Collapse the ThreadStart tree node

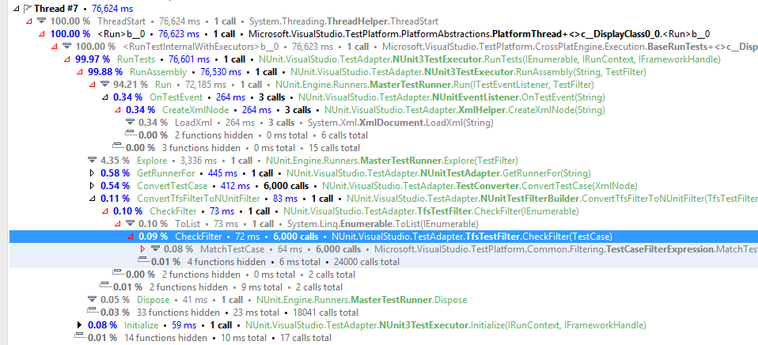coord(28,21)
